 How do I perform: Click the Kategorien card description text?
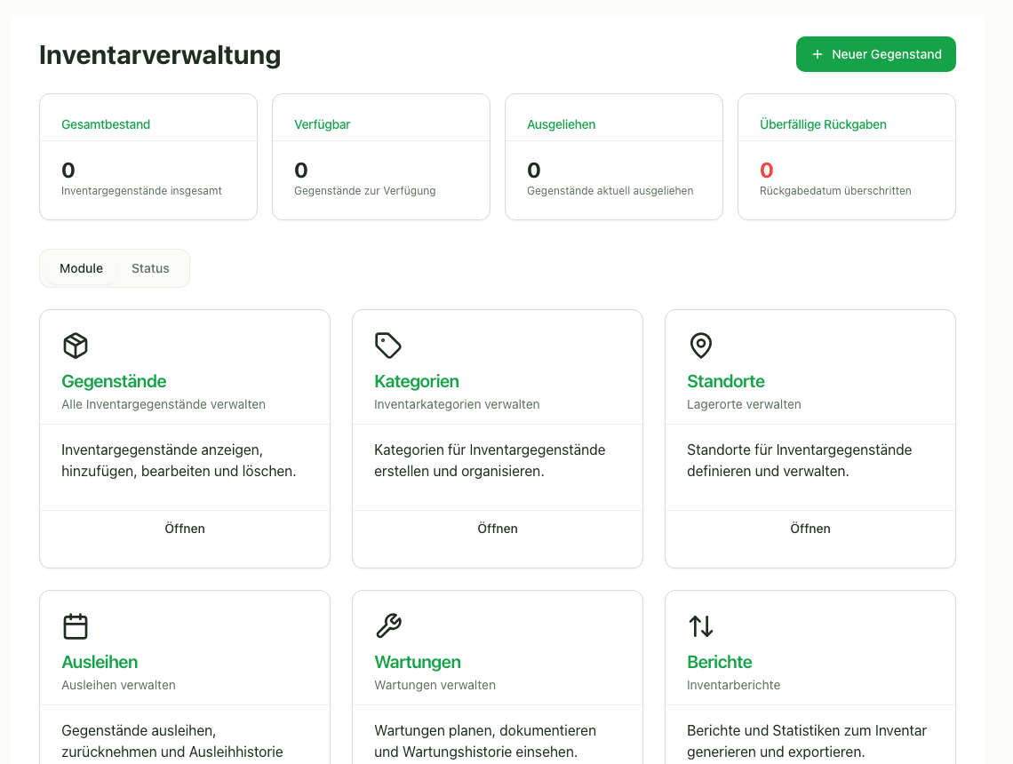489,460
